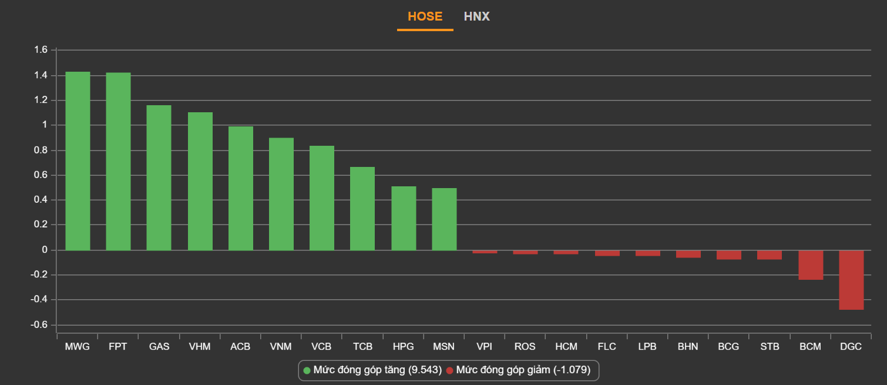Select the VNM bar
887x385 pixels.
pyautogui.click(x=281, y=194)
